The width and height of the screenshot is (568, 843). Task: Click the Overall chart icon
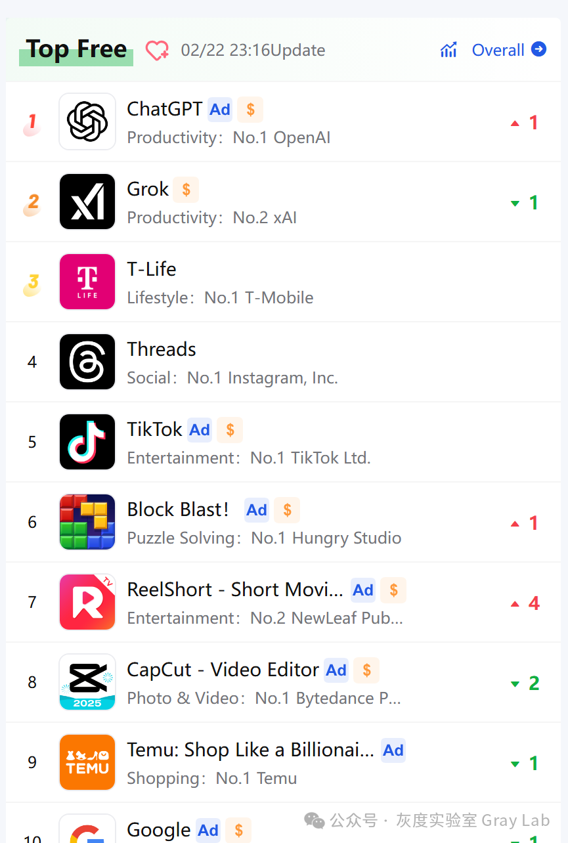click(449, 50)
